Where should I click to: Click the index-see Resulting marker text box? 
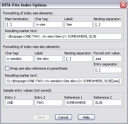point(63,36)
